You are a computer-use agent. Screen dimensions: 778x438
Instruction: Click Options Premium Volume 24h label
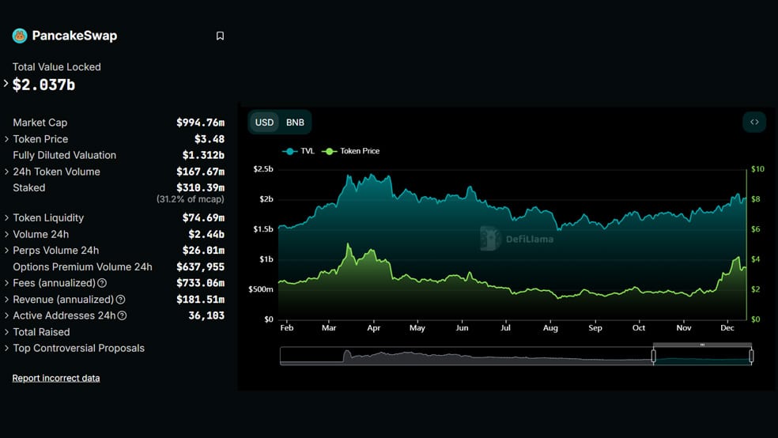pos(82,267)
